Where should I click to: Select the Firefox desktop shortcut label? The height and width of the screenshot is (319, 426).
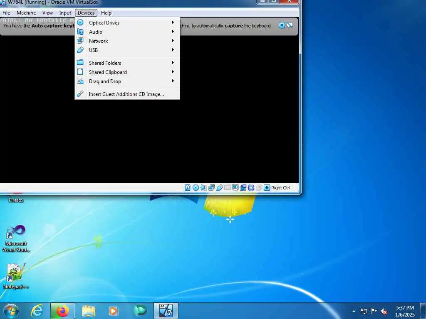click(16, 200)
